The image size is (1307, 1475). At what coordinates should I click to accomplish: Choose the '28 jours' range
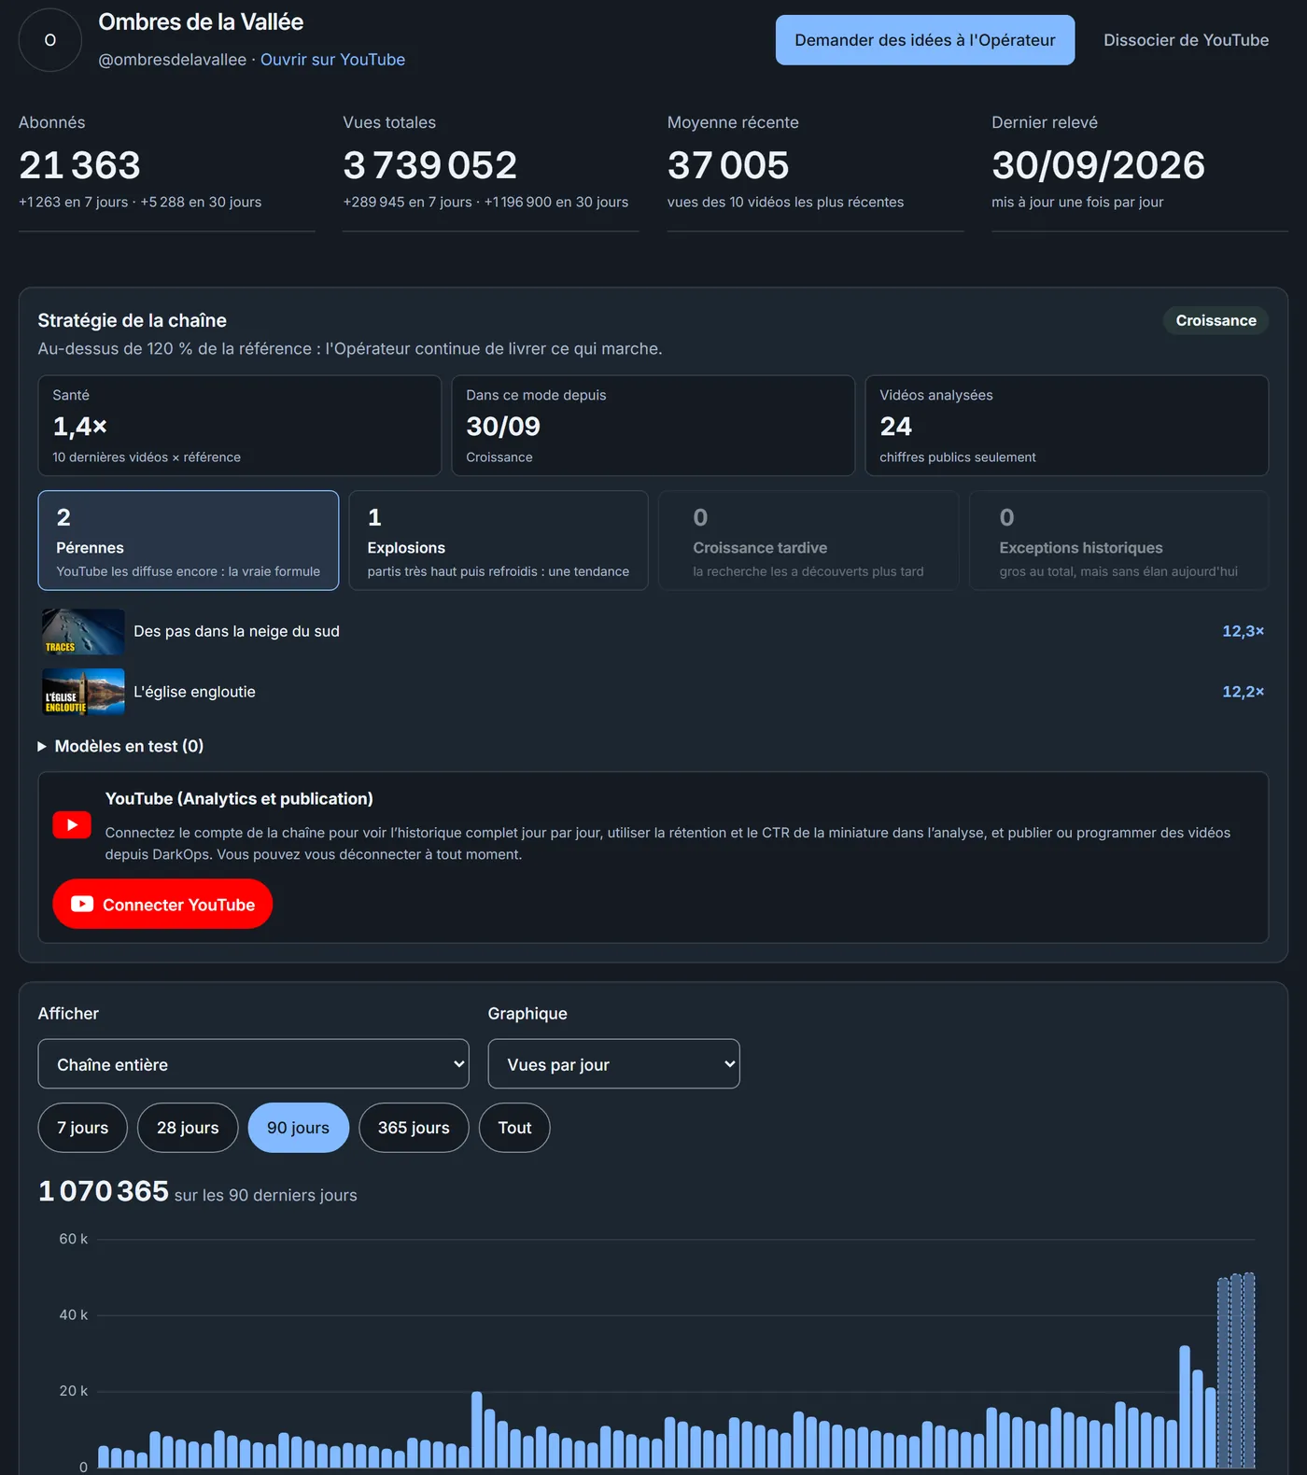click(x=188, y=1128)
